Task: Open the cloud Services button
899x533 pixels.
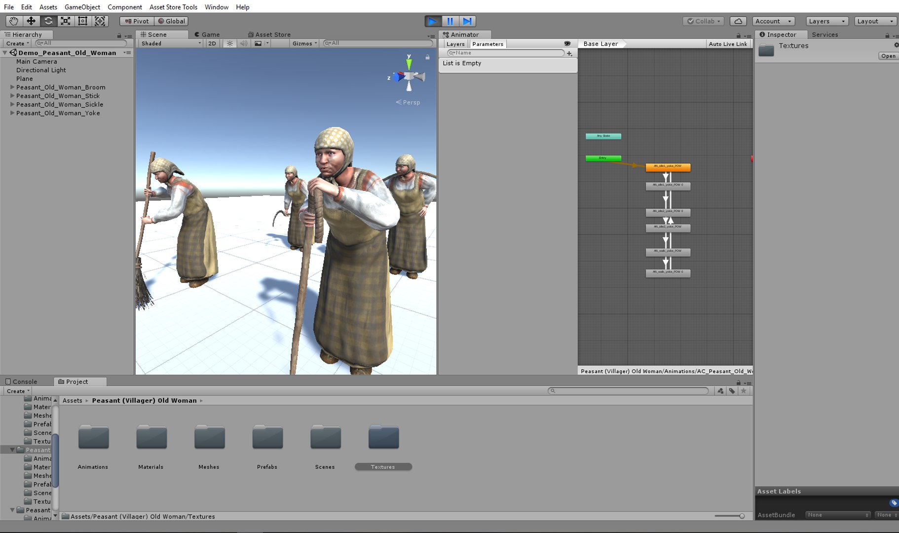Action: (738, 21)
